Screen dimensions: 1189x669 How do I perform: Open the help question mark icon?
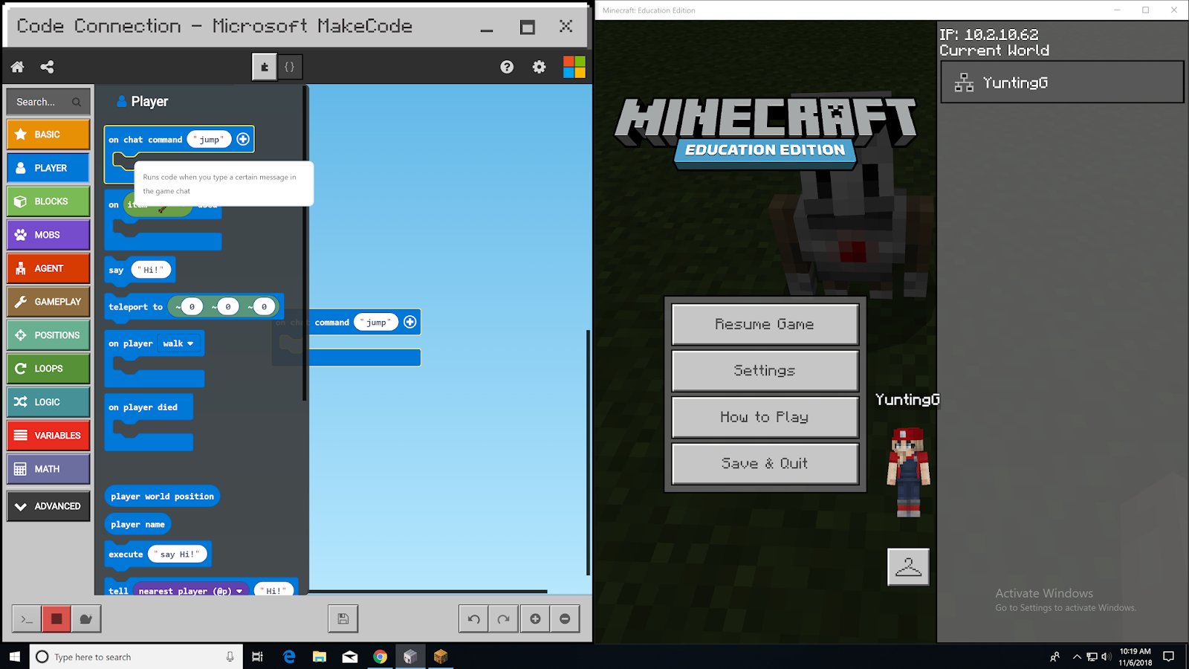507,67
